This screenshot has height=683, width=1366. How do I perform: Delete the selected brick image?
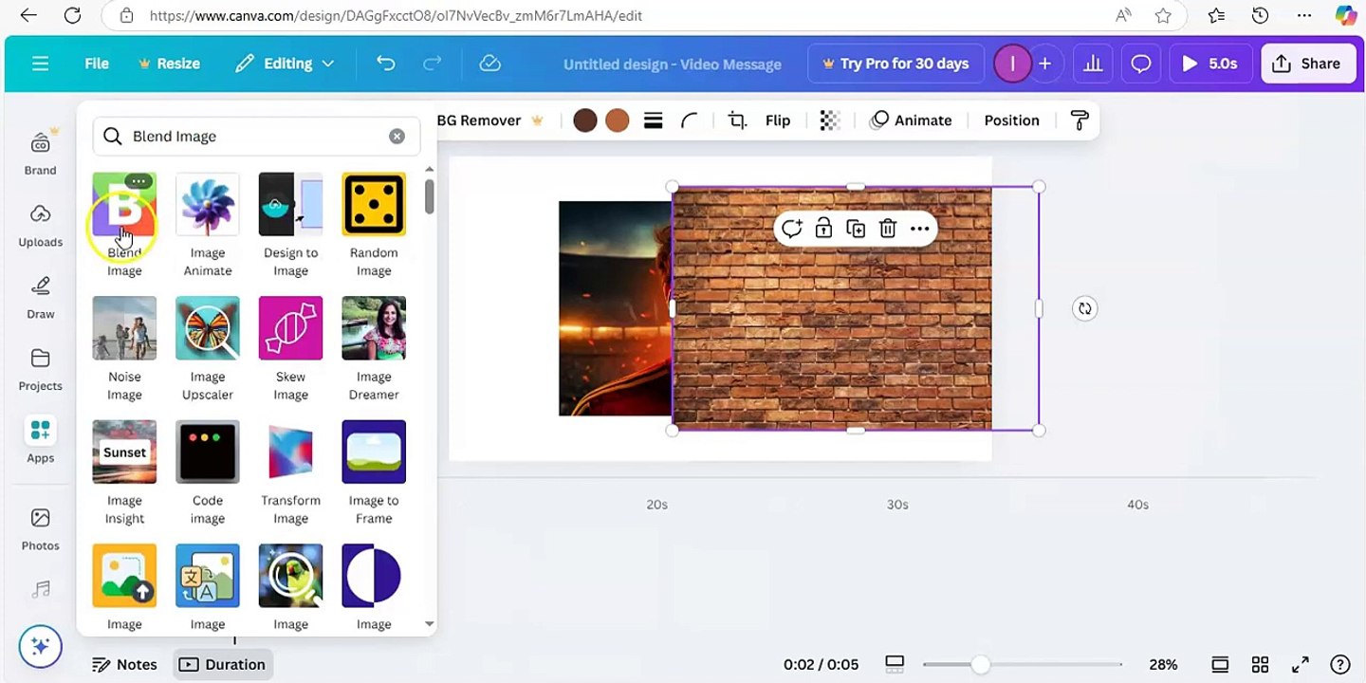pos(888,229)
